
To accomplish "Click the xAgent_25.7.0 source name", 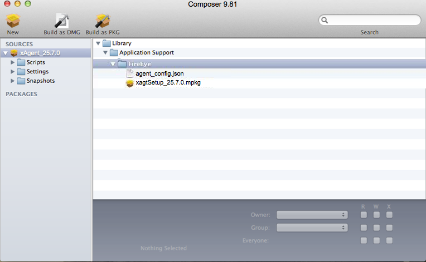I will 40,53.
